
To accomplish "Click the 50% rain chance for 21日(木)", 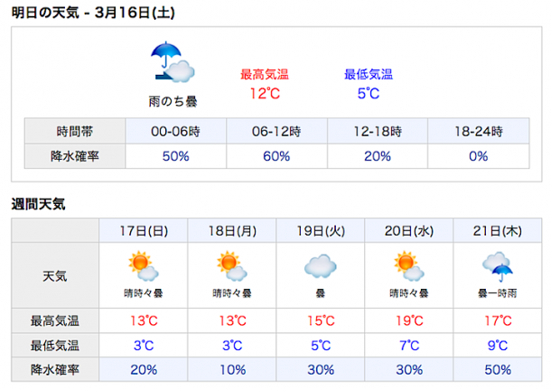I will click(x=498, y=370).
